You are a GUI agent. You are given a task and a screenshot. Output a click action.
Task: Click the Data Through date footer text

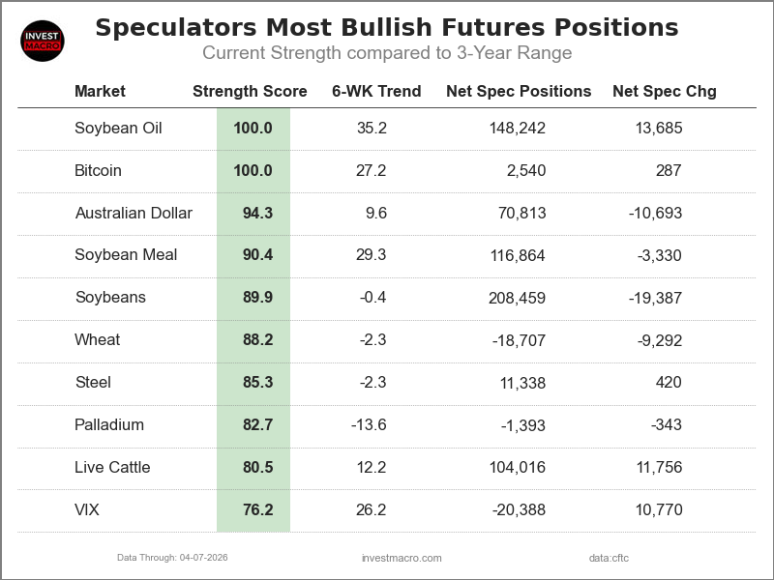click(172, 558)
